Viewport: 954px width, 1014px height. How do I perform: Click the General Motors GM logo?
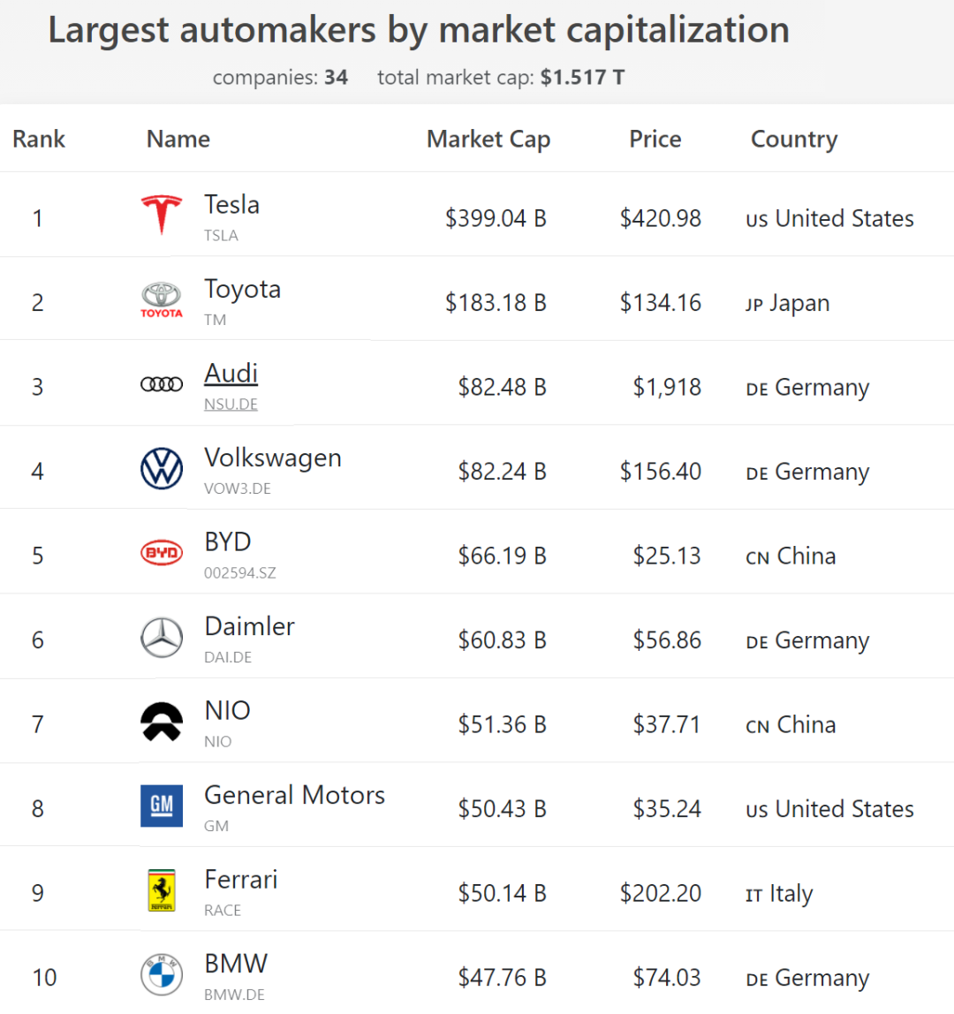[x=162, y=806]
